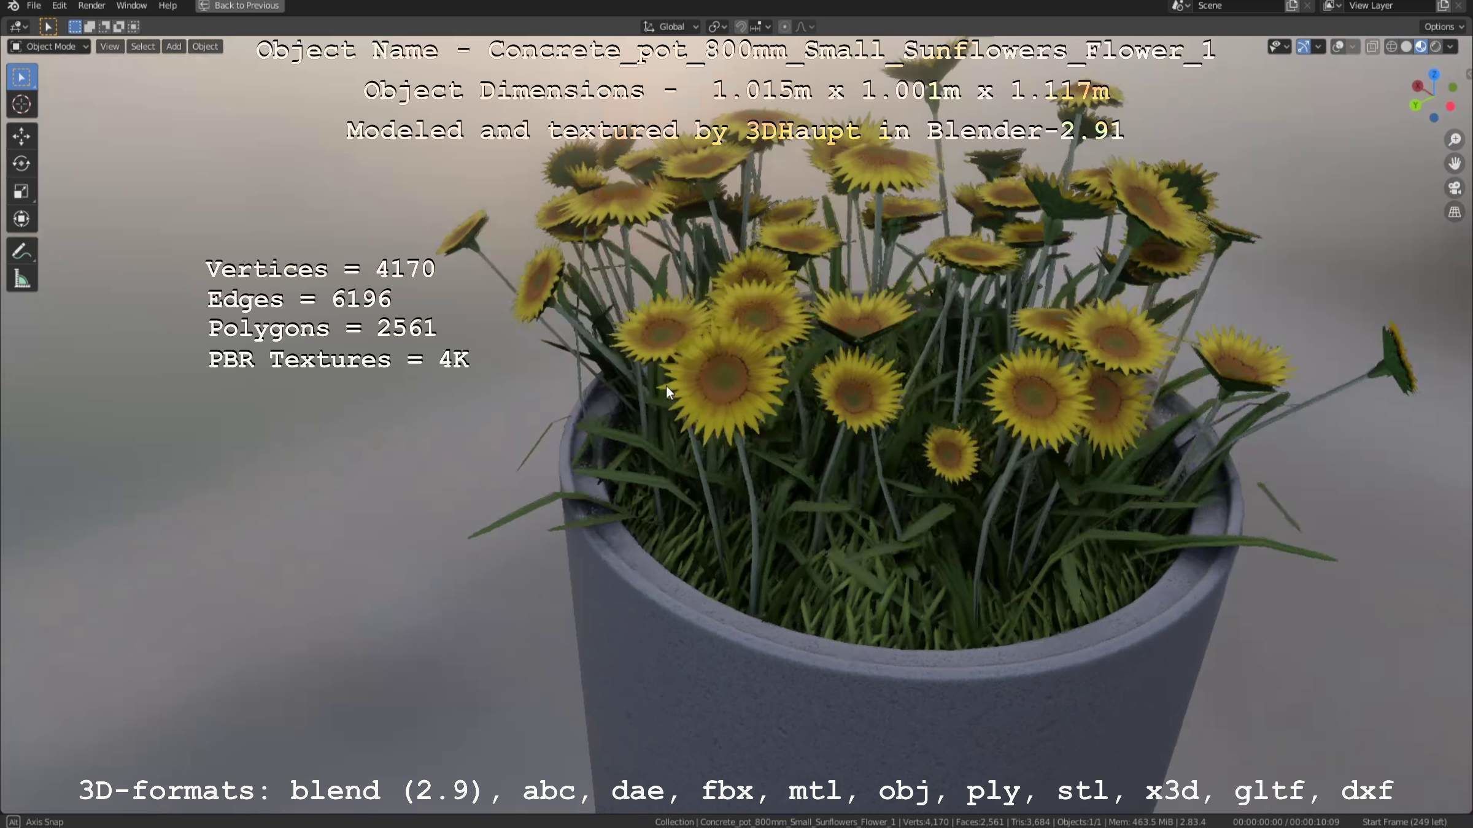Select the Scale tool
1473x828 pixels.
tap(22, 191)
